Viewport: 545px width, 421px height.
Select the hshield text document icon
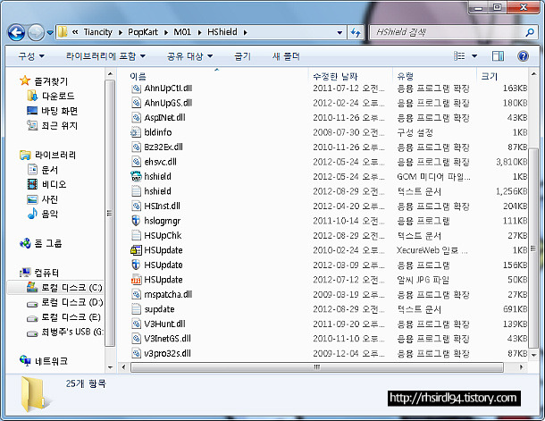coord(136,191)
